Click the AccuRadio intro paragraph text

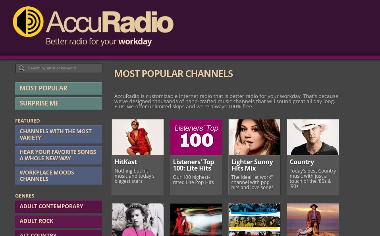coord(226,102)
